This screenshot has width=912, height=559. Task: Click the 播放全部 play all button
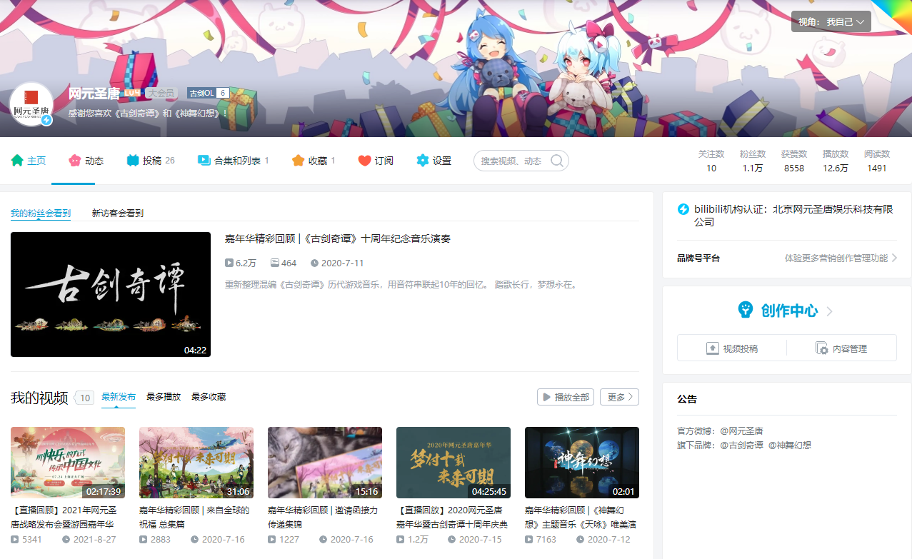[x=566, y=397]
